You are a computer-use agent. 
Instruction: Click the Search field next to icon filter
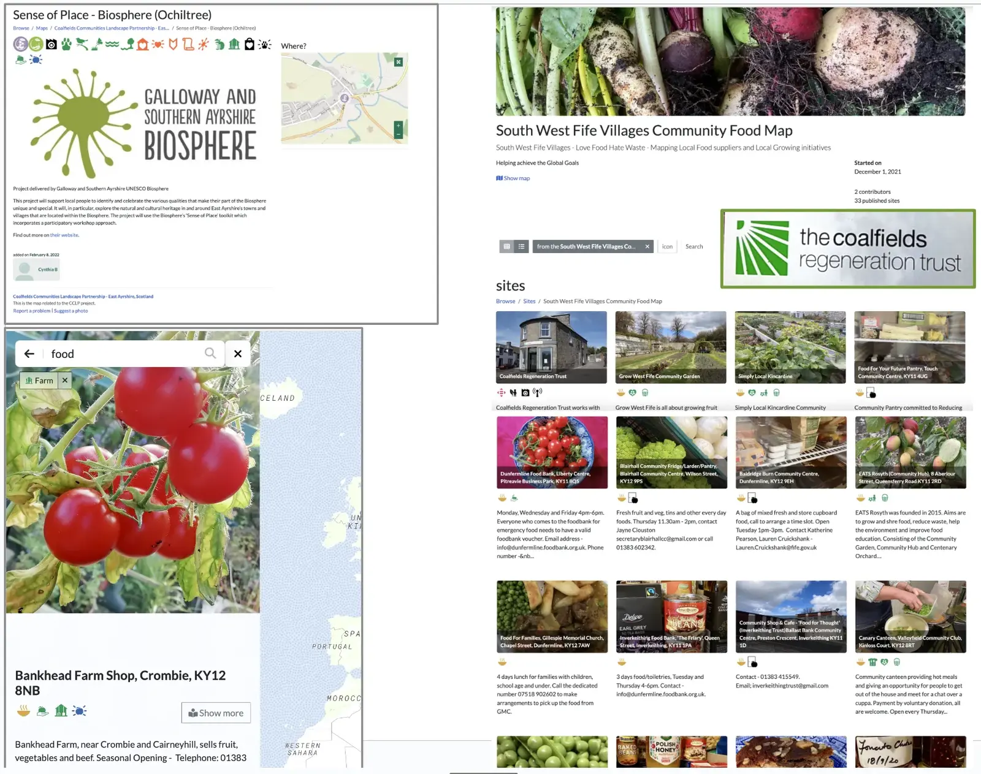[x=694, y=246]
